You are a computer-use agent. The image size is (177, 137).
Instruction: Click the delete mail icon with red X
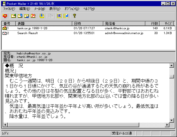pyautogui.click(x=33, y=16)
